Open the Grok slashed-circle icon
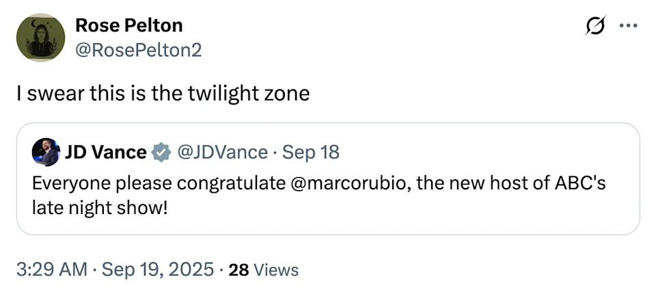The height and width of the screenshot is (292, 656). [595, 27]
